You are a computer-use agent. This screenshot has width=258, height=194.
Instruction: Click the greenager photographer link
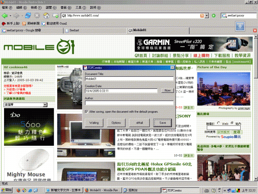(x=244, y=108)
